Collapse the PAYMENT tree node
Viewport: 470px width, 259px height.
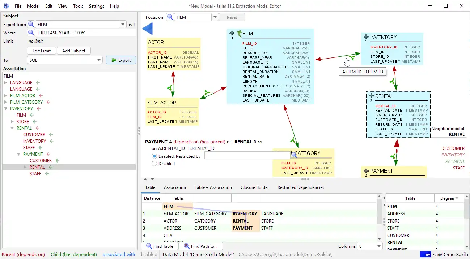[x=19, y=154]
